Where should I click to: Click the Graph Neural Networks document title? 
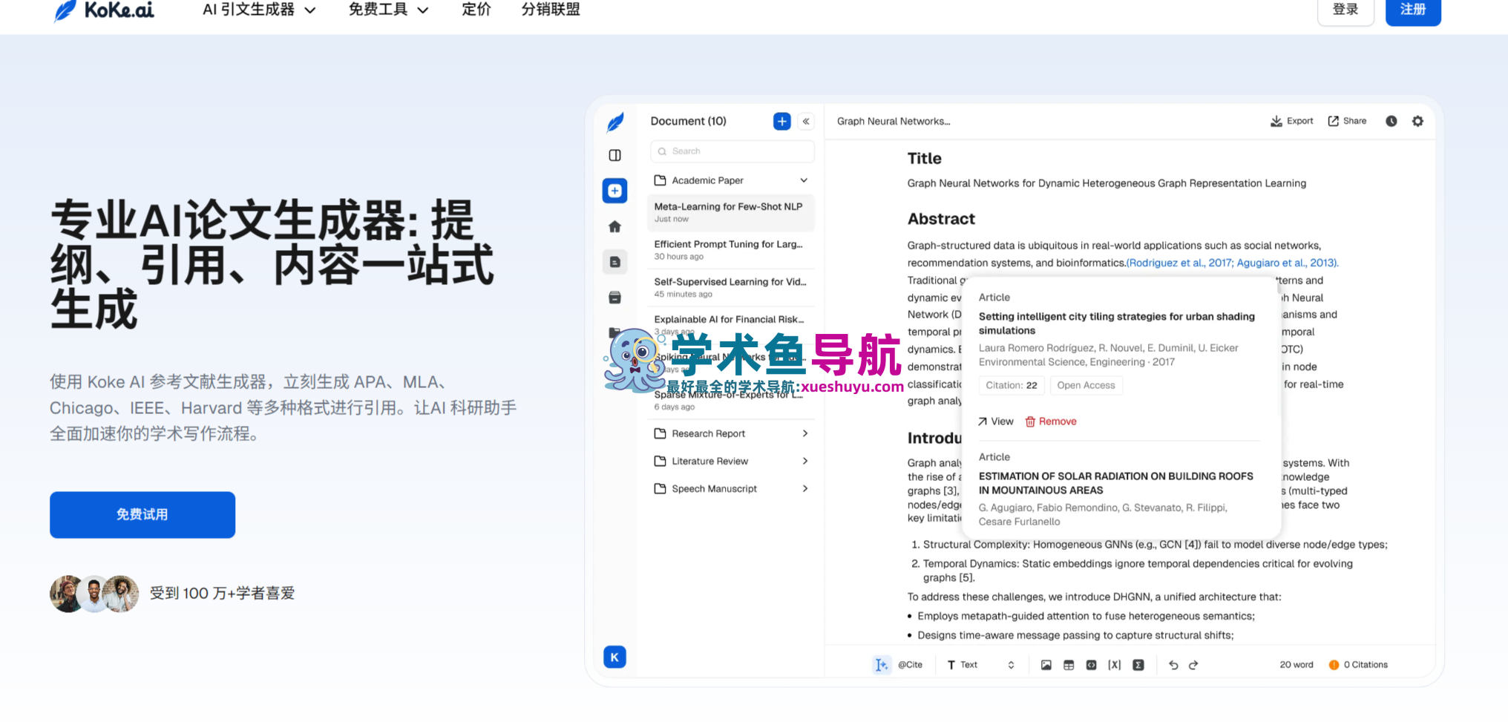click(894, 122)
